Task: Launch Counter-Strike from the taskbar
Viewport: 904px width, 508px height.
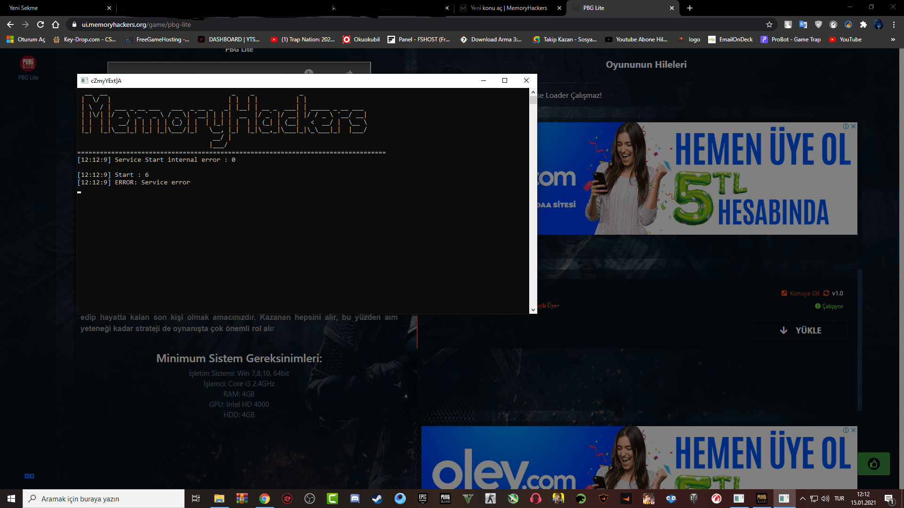Action: 491,499
